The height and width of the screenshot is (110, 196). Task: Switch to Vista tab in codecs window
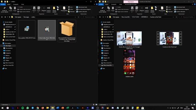22,4
